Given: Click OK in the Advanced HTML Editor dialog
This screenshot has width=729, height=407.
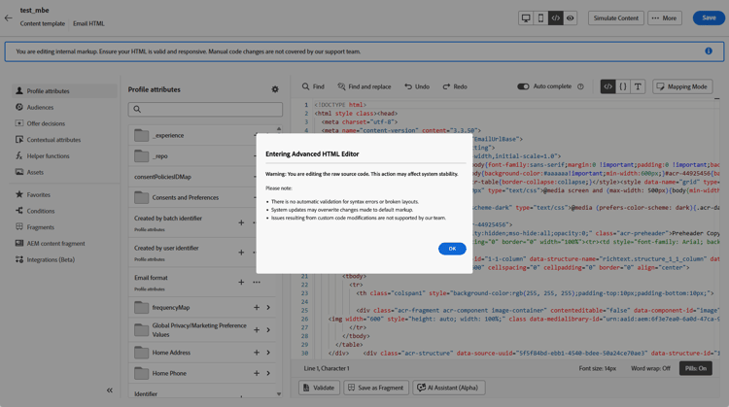Looking at the screenshot, I should pyautogui.click(x=452, y=249).
